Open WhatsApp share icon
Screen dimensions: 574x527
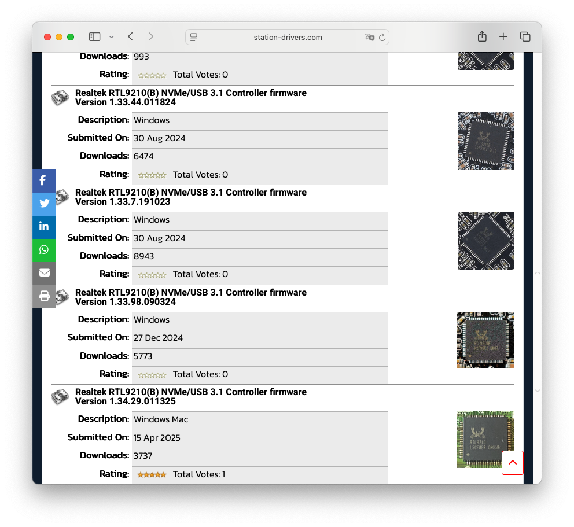coord(43,250)
